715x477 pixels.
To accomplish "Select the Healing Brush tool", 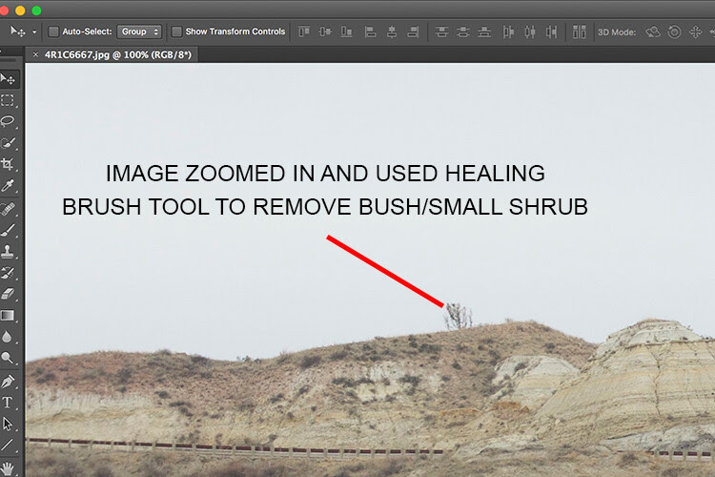I will coord(8,209).
